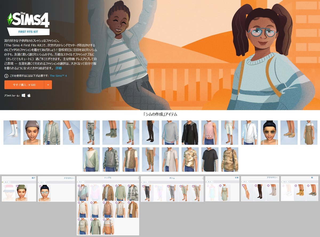Click the 今すぐ購入 - ¥500 buy button
This screenshot has height=237, width=320.
pos(24,85)
